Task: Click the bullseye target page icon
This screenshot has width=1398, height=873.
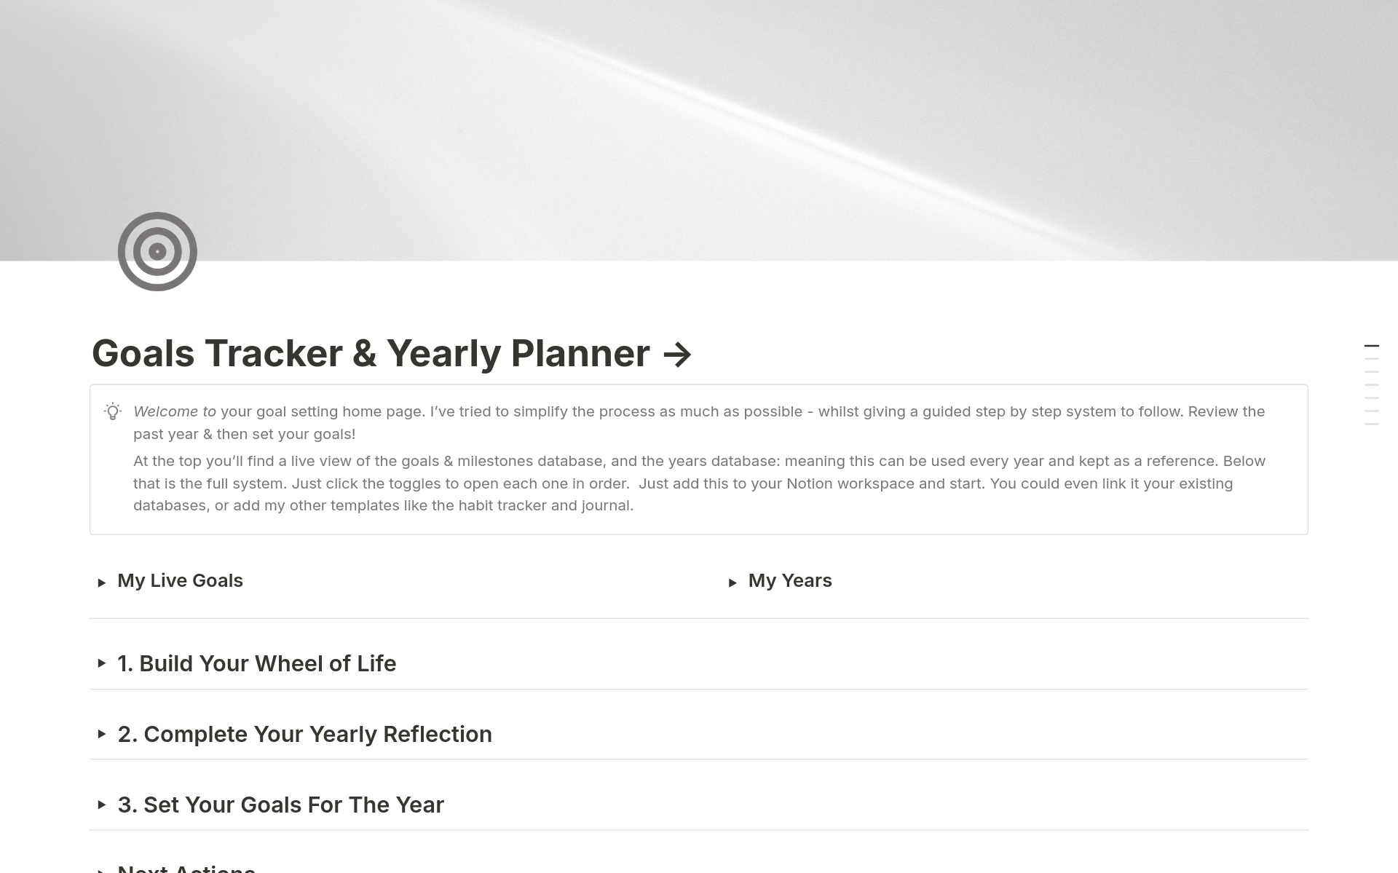Action: pos(157,250)
